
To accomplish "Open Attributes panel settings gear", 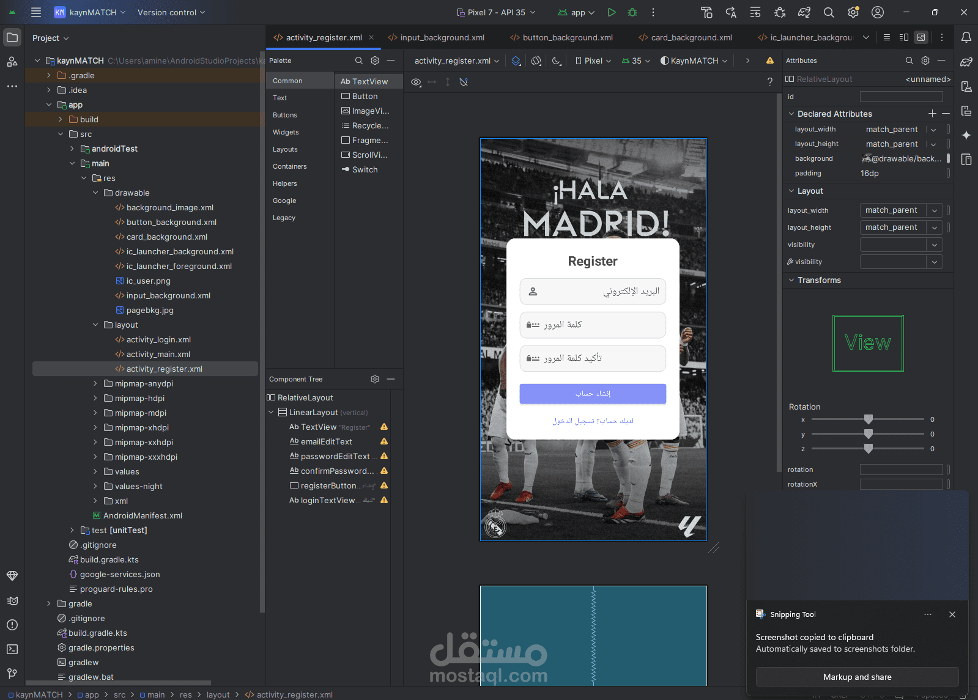I will pyautogui.click(x=925, y=61).
